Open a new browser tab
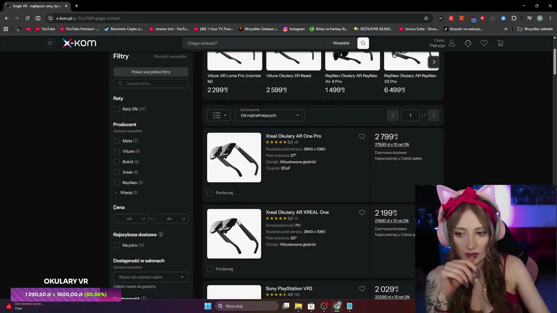 [x=77, y=6]
